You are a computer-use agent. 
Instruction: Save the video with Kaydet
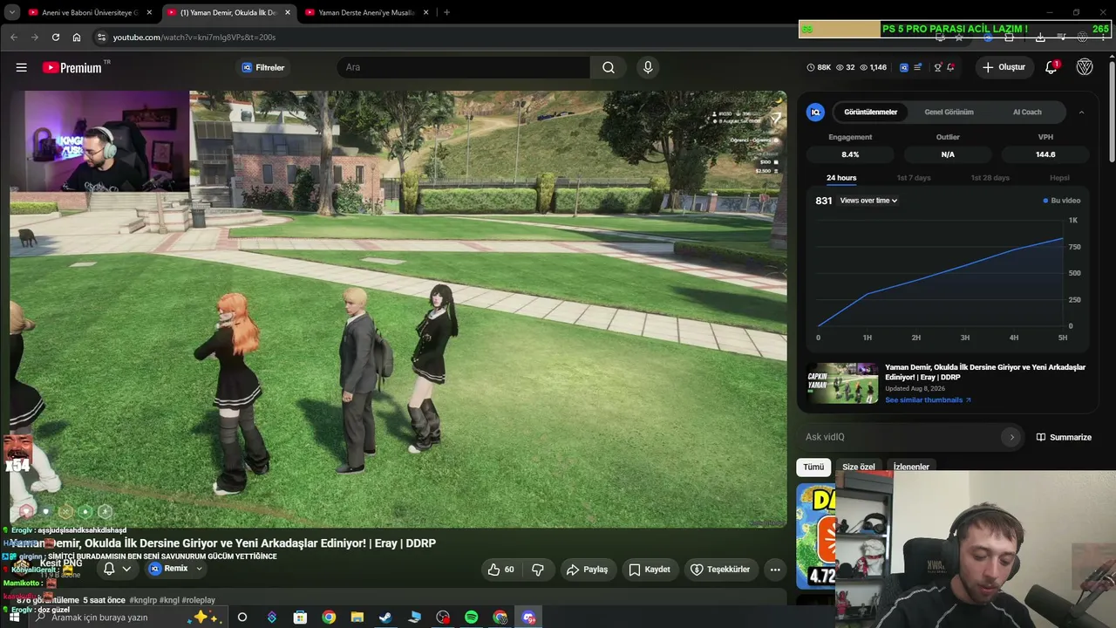650,570
